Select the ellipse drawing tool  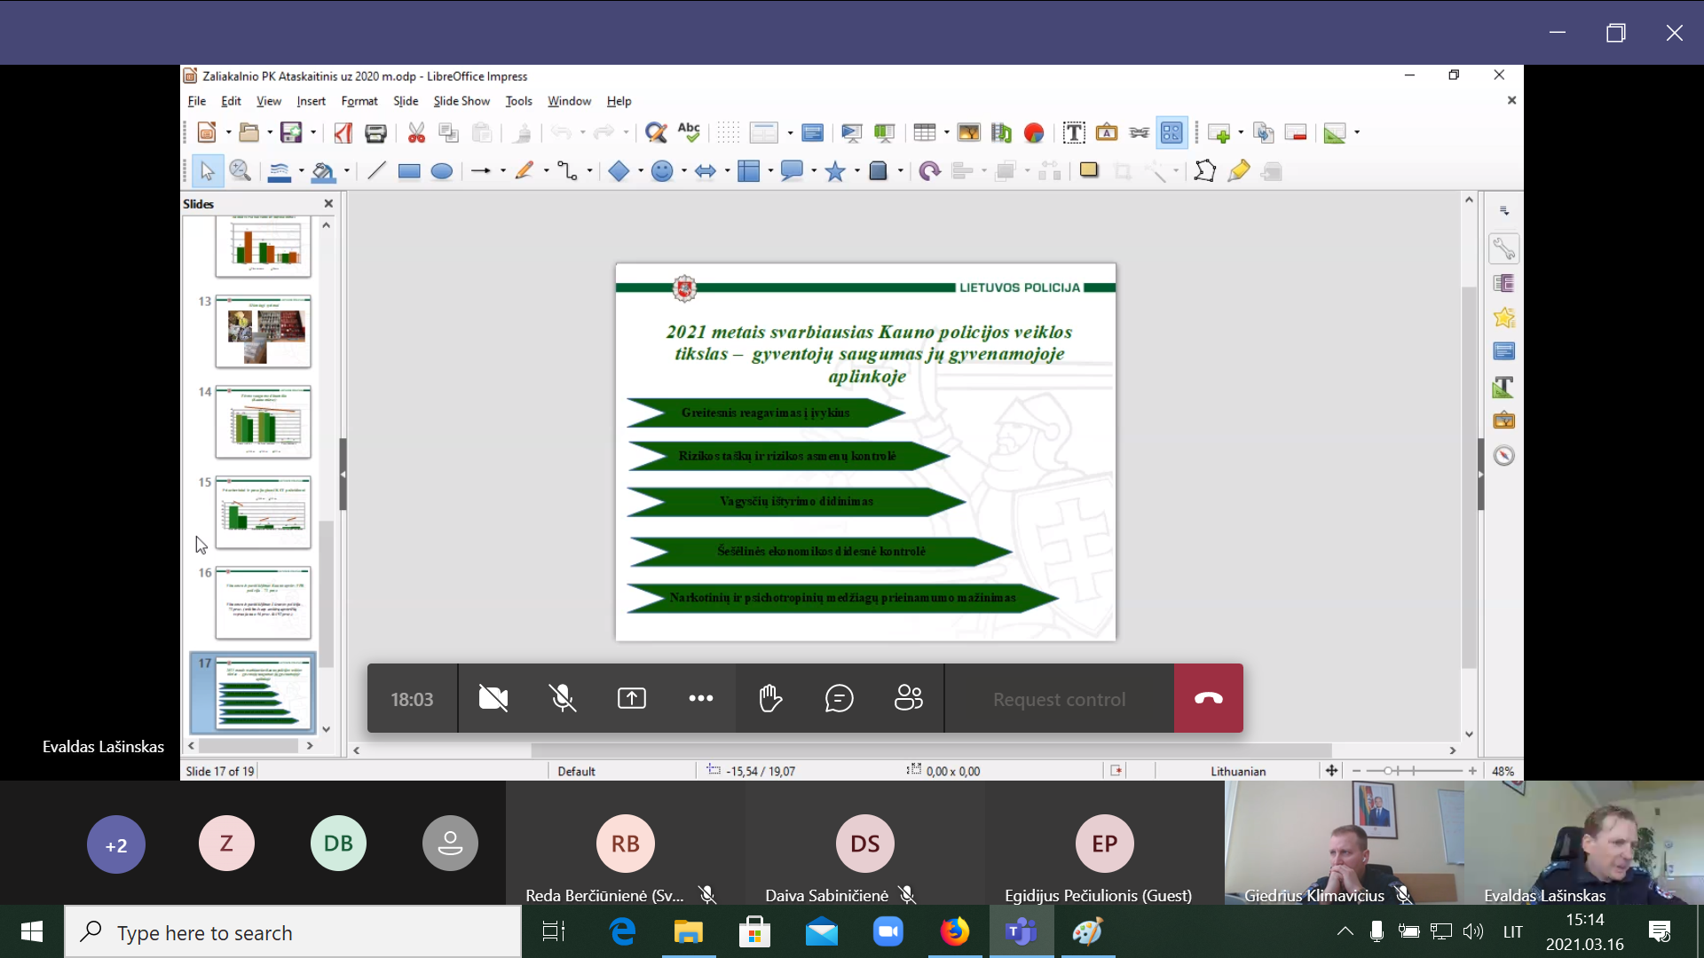coord(441,171)
